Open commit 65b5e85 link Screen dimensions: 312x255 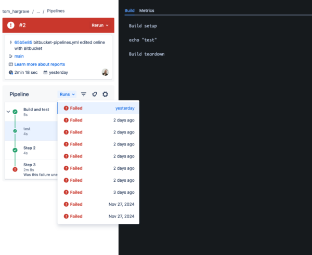point(23,42)
